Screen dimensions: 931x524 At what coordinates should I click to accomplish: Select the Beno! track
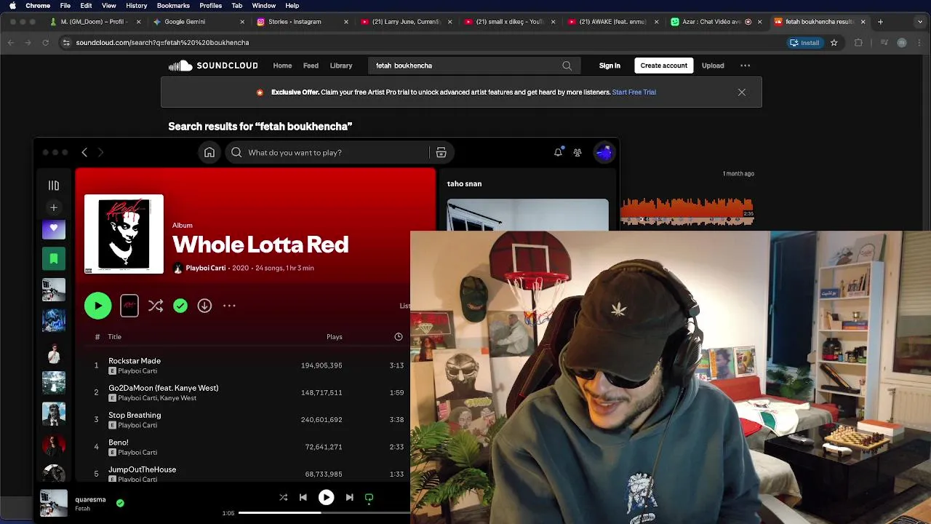click(119, 442)
